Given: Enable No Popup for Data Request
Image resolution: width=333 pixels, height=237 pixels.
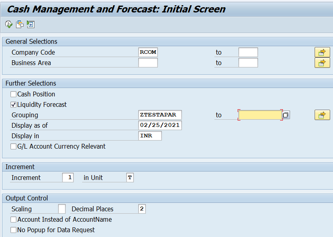Looking at the screenshot, I should click(13, 230).
